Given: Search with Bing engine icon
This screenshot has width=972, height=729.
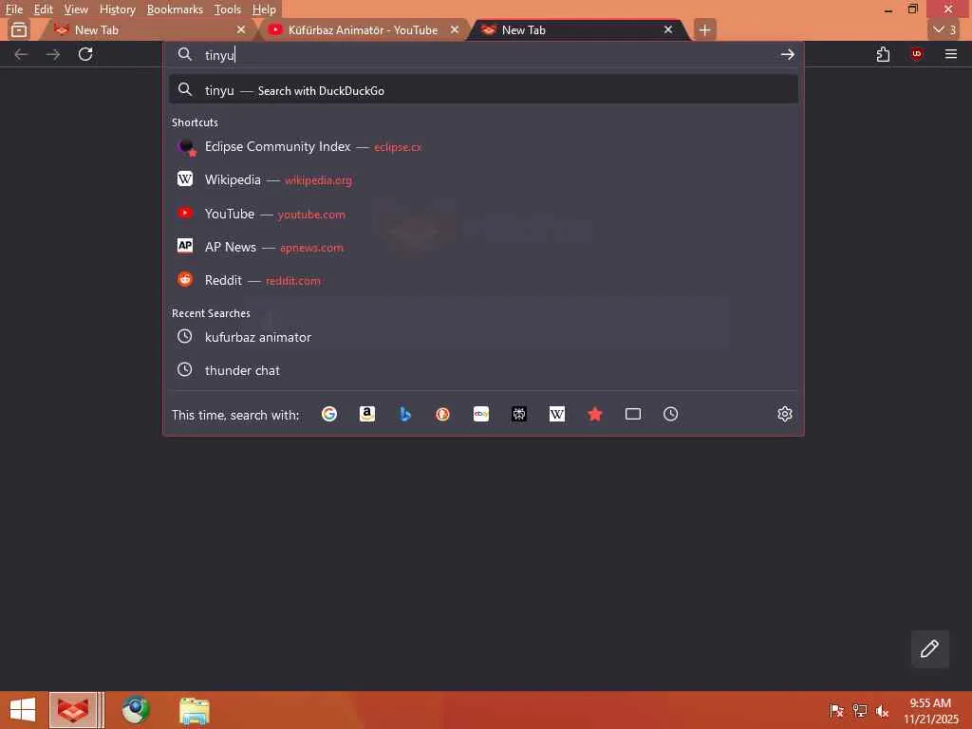Looking at the screenshot, I should point(404,414).
